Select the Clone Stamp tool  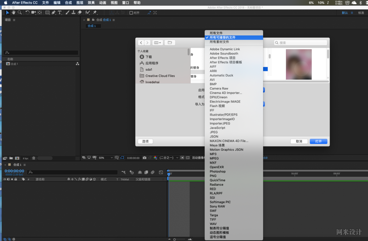click(74, 13)
